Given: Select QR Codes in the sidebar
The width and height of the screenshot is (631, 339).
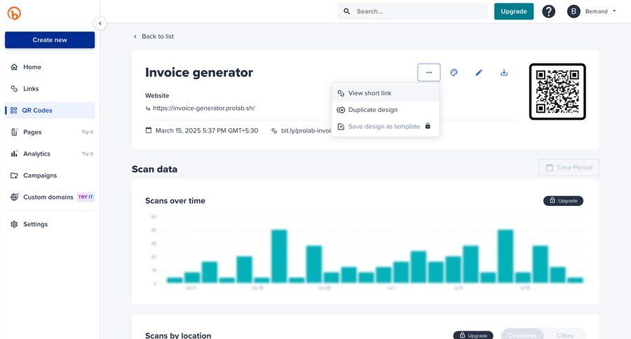Looking at the screenshot, I should tap(50, 110).
